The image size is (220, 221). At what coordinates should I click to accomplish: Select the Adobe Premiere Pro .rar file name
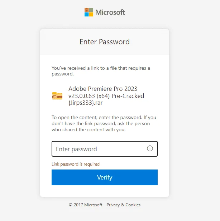coord(106,96)
